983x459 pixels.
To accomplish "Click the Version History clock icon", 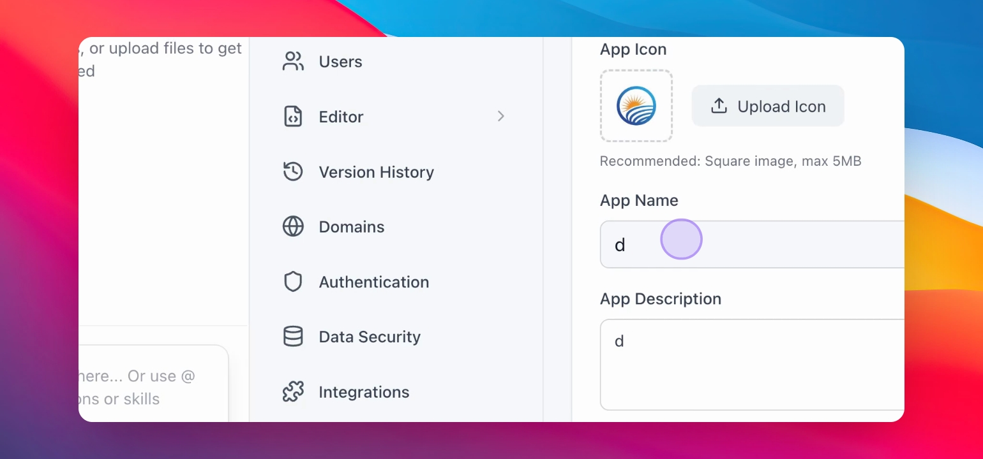I will pos(293,171).
